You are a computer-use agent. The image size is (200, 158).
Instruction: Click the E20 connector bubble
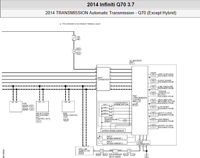tap(78, 49)
